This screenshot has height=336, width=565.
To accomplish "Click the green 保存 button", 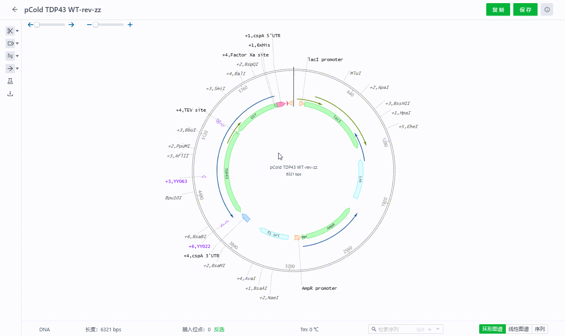I will 525,10.
